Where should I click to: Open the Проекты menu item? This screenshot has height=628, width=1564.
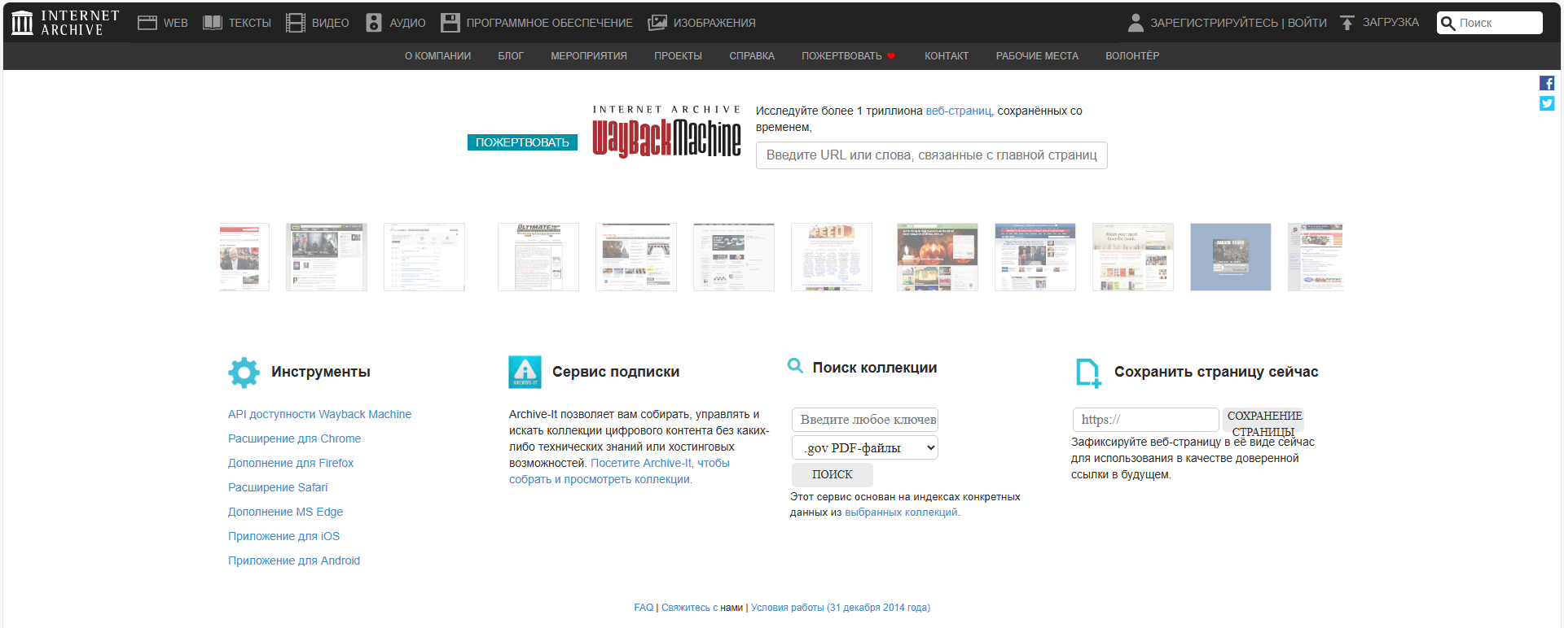pyautogui.click(x=678, y=56)
